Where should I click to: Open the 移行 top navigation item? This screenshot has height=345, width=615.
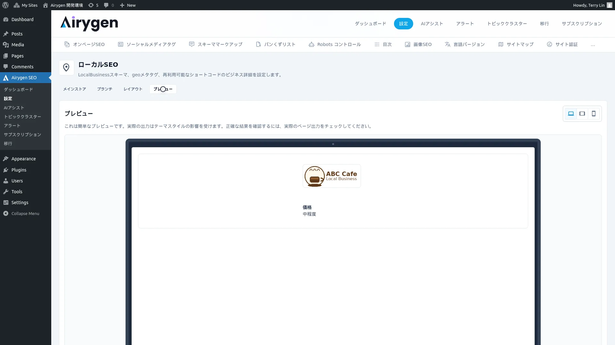coord(544,24)
